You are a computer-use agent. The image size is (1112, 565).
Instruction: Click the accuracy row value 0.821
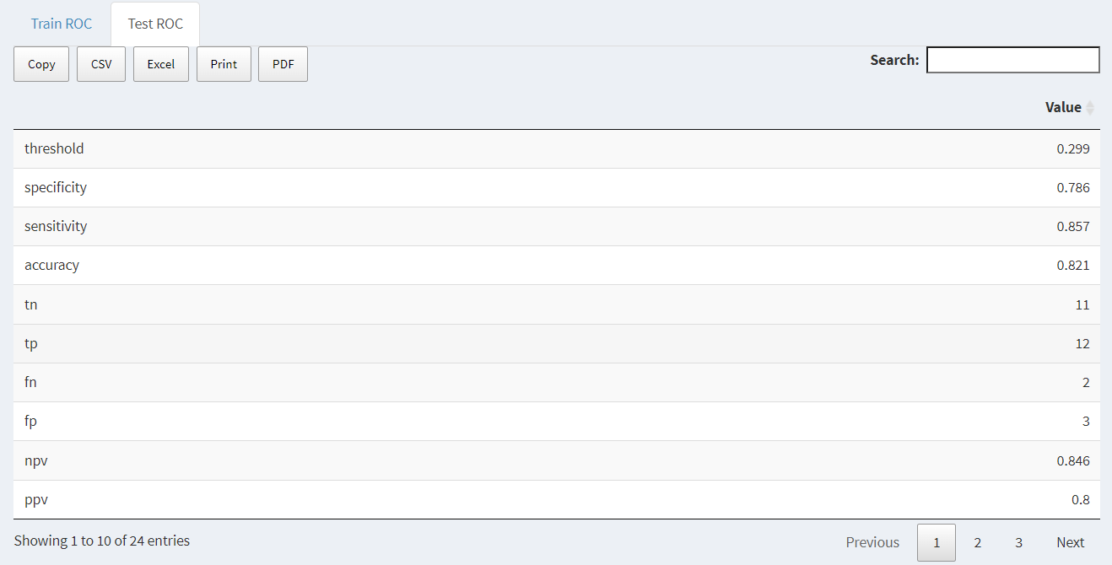click(x=1072, y=266)
